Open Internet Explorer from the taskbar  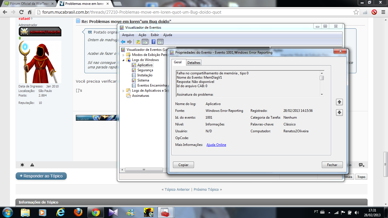[60, 212]
